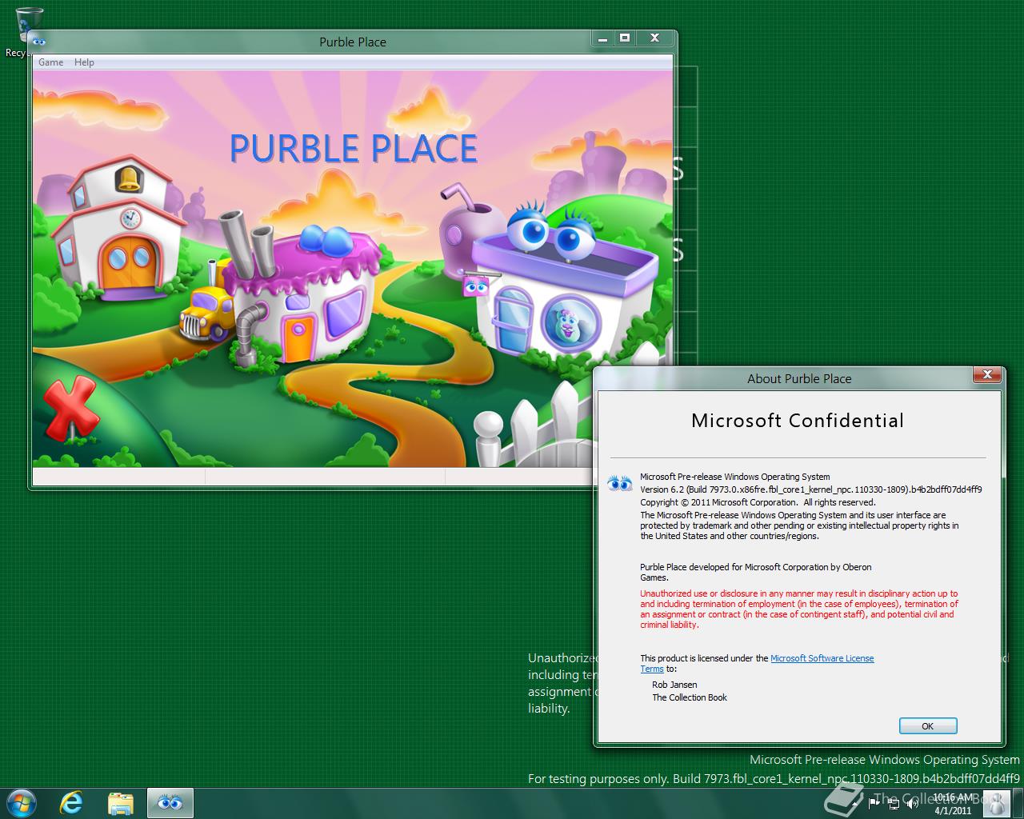Screen dimensions: 1024x819
Task: Click the PURBLE PLACE title text
Action: (354, 149)
